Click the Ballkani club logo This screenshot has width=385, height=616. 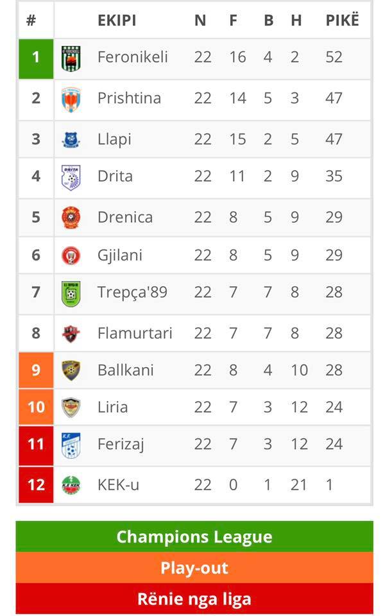pos(71,370)
